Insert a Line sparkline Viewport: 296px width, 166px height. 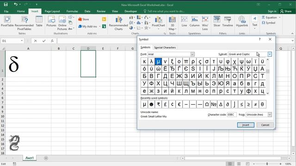point(184,21)
